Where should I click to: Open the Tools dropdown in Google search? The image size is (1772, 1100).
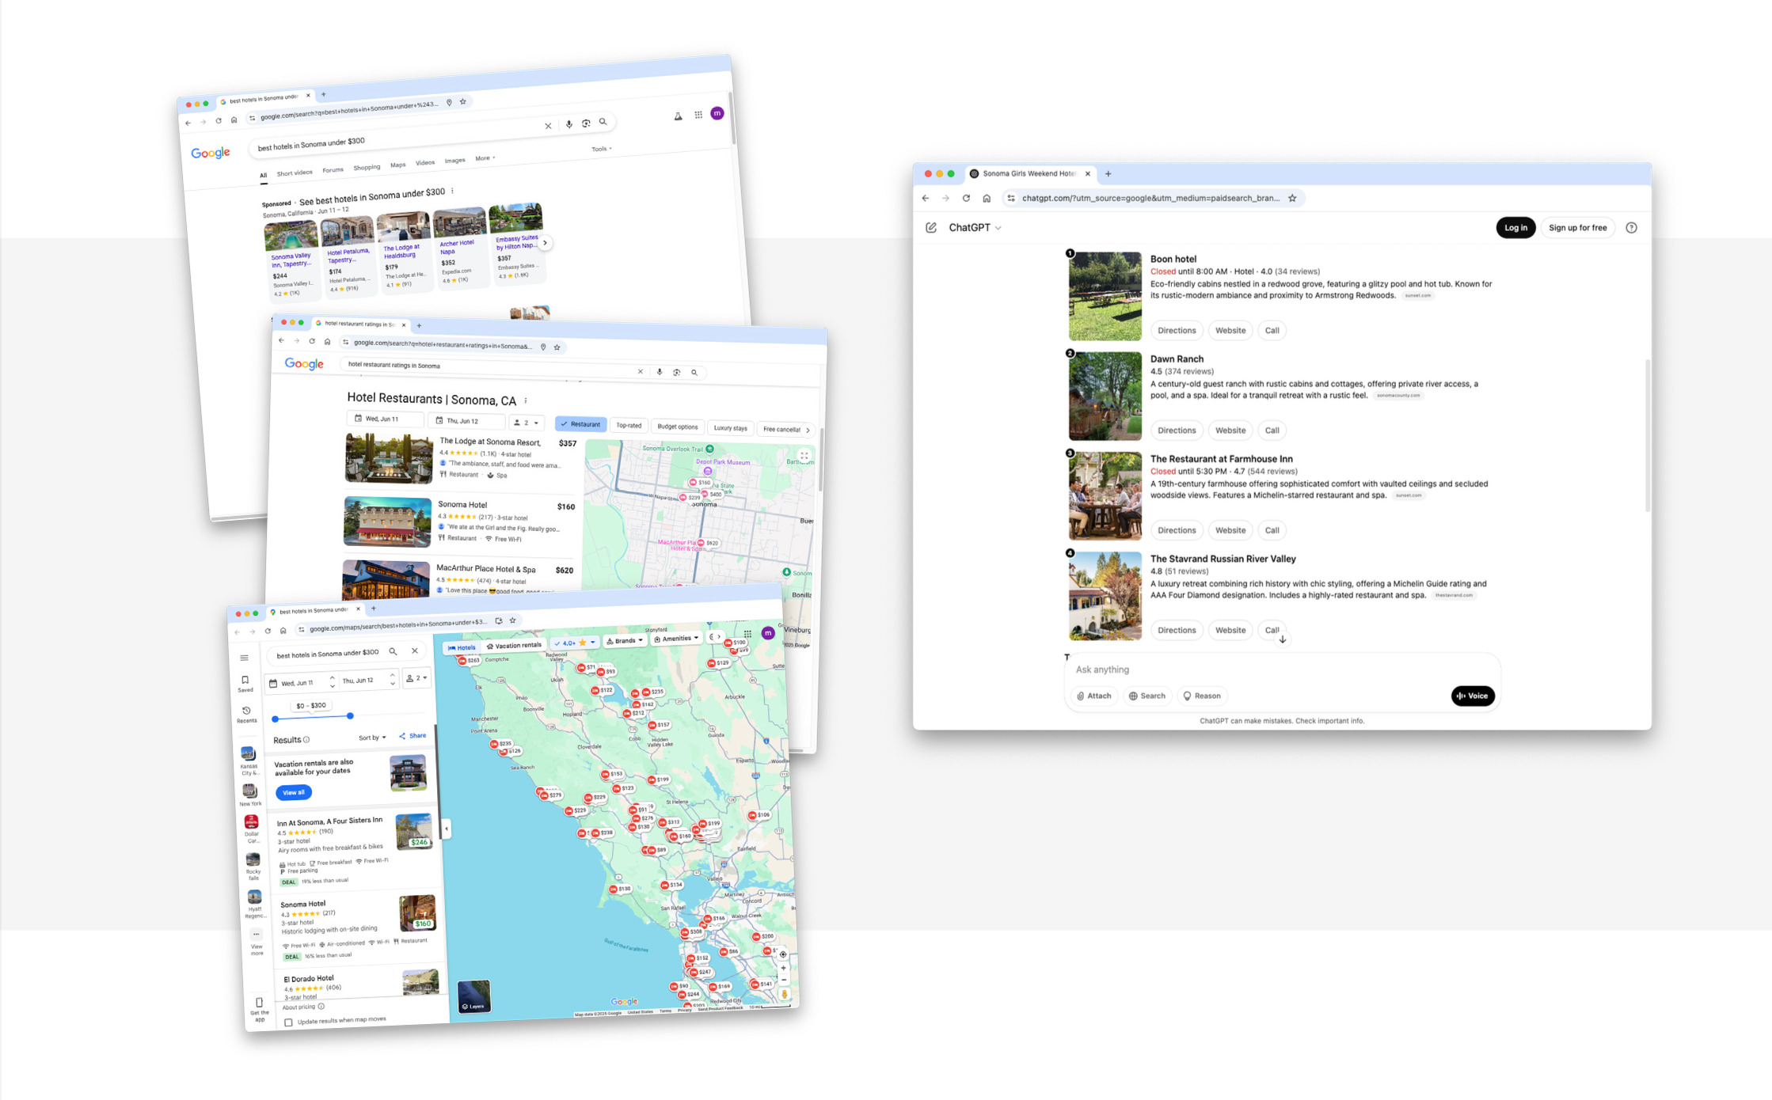coord(601,149)
